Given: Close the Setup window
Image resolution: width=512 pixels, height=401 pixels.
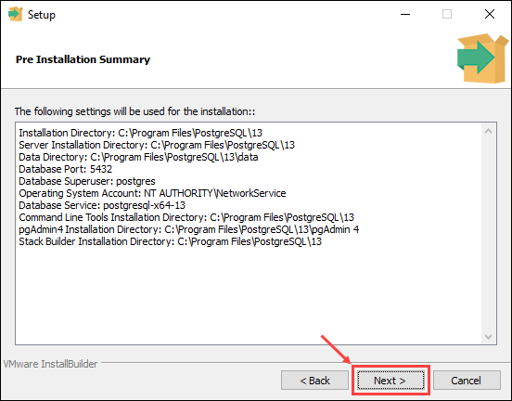Looking at the screenshot, I should pos(490,14).
